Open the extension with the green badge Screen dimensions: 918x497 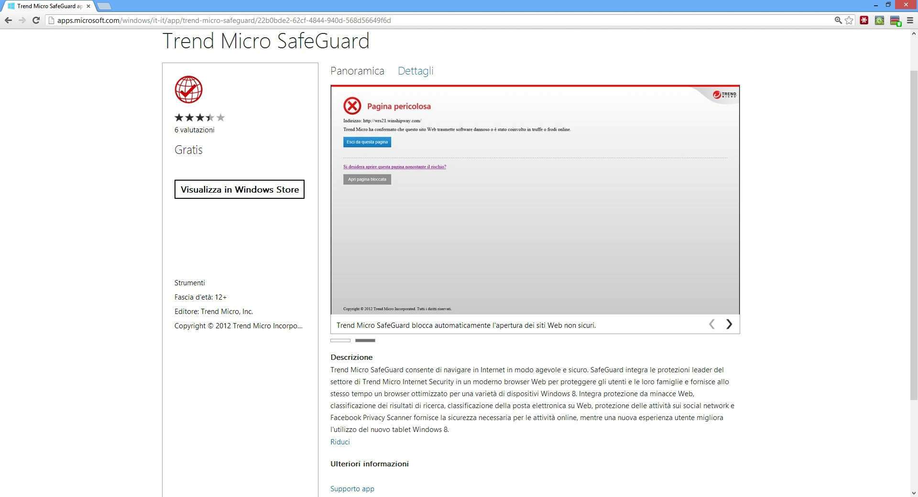tap(895, 21)
